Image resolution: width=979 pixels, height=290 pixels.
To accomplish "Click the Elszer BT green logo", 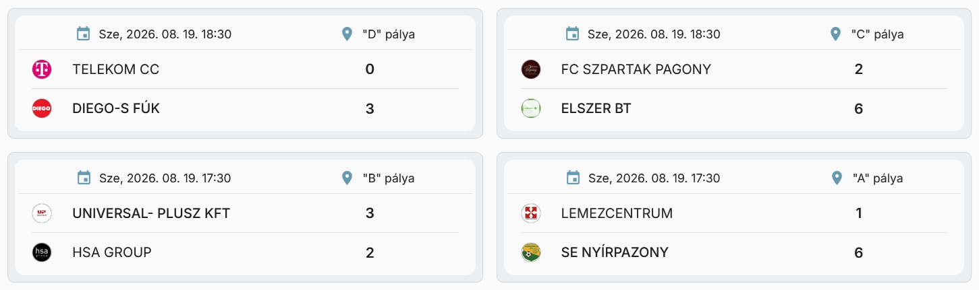I will point(531,108).
